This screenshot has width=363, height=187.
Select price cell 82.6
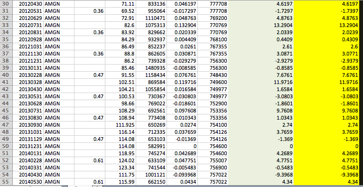pyautogui.click(x=121, y=25)
